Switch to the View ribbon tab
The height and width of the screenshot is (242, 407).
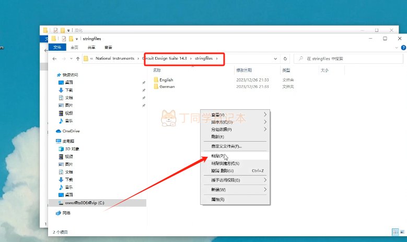108,47
